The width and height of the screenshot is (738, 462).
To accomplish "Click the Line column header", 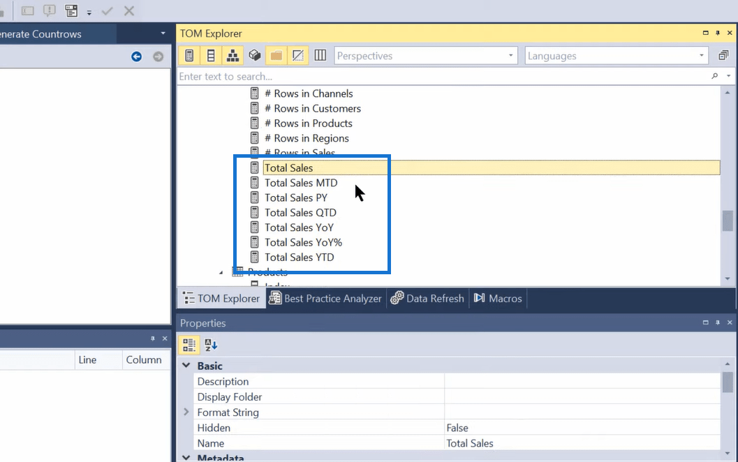I will click(x=98, y=360).
